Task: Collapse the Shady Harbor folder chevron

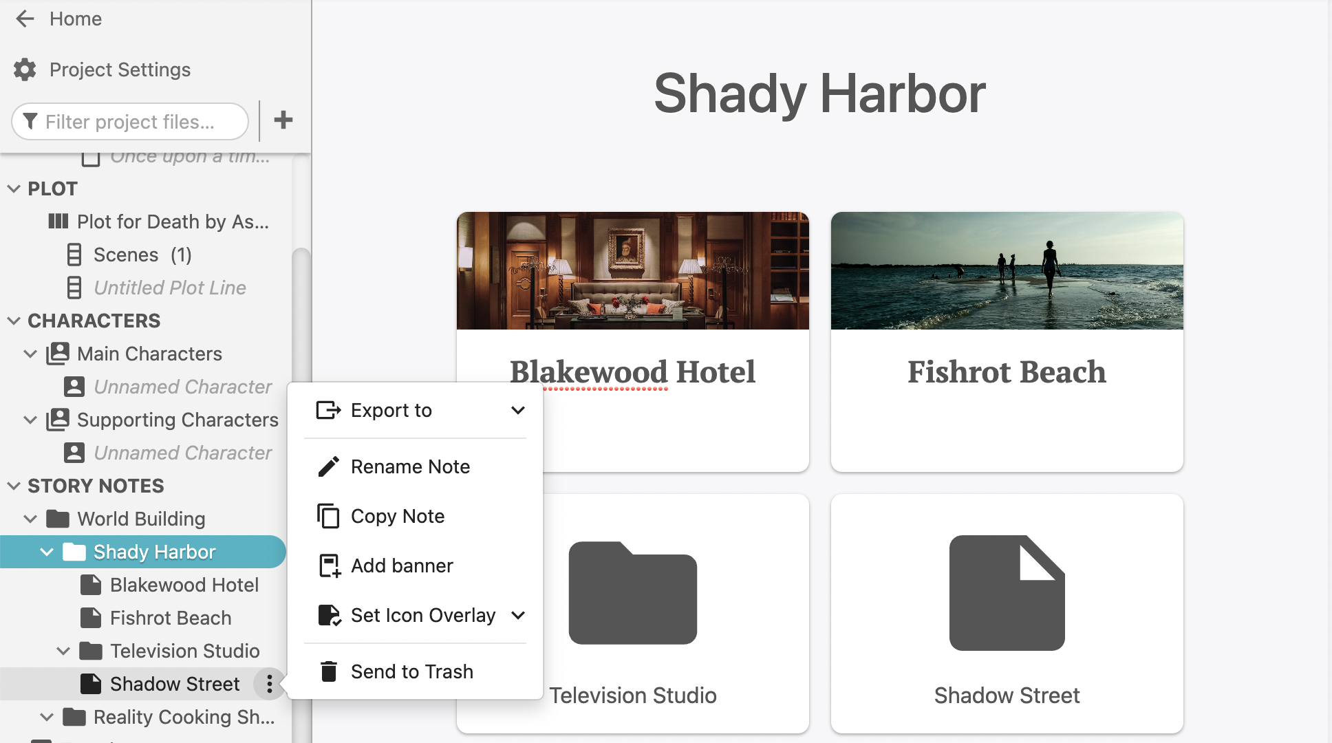Action: [47, 552]
